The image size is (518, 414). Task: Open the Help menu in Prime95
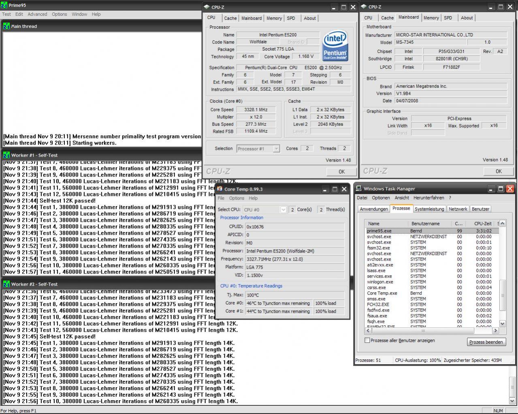[96, 14]
